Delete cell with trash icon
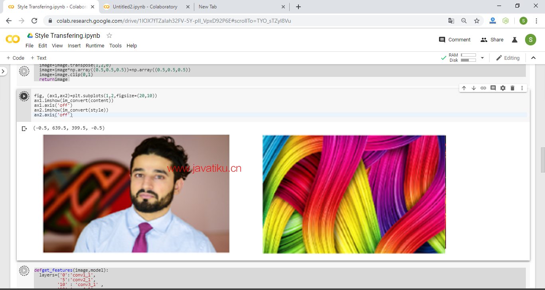 pos(513,88)
